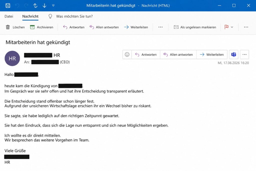Flag the message with red flag icon
Image resolution: width=256 pixels, height=171 pixels.
pyautogui.click(x=226, y=27)
